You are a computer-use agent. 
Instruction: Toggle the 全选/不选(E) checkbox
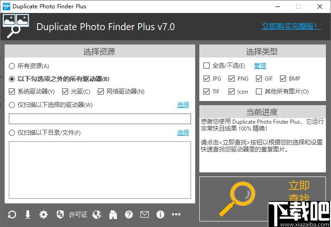coord(206,66)
